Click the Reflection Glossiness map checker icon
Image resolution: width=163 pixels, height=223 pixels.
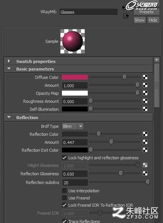pyautogui.click(x=145, y=173)
